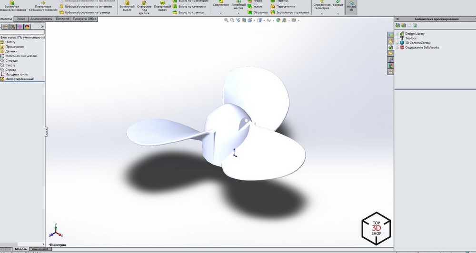Click the Zoom to Fit magnifier icon
Image resolution: width=476 pixels, height=253 pixels.
pyautogui.click(x=226, y=20)
